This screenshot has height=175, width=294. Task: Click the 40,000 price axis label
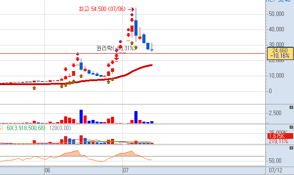click(x=276, y=30)
